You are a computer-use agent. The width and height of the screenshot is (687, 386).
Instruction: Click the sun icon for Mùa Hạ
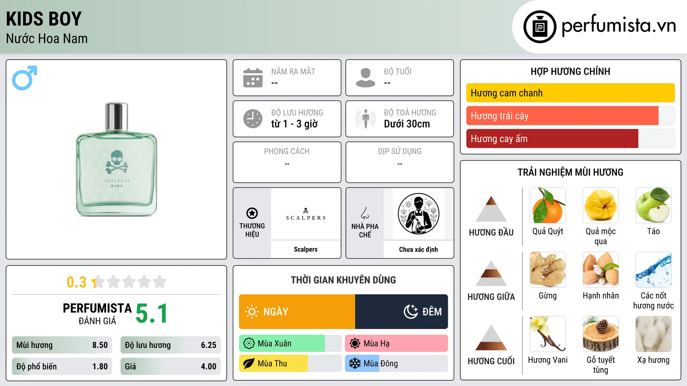point(355,343)
